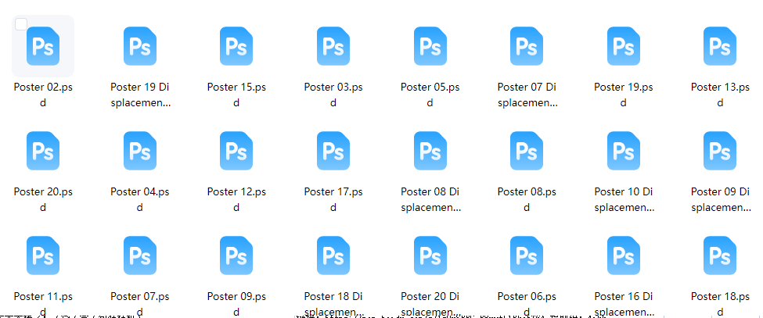Click the Poster 13.psd Photoshop icon
Viewport: 763px width, 318px height.
pyautogui.click(x=720, y=46)
